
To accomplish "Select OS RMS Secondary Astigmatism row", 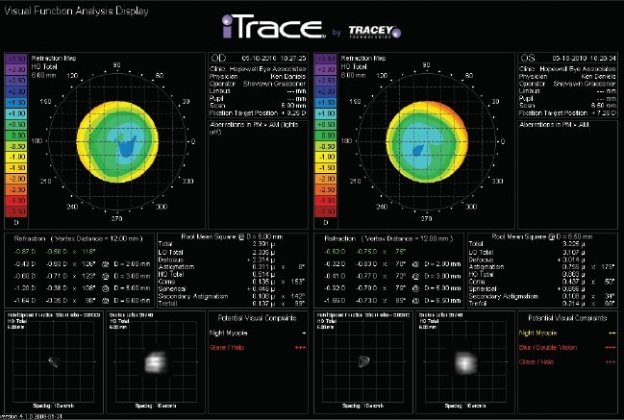I will (x=541, y=296).
